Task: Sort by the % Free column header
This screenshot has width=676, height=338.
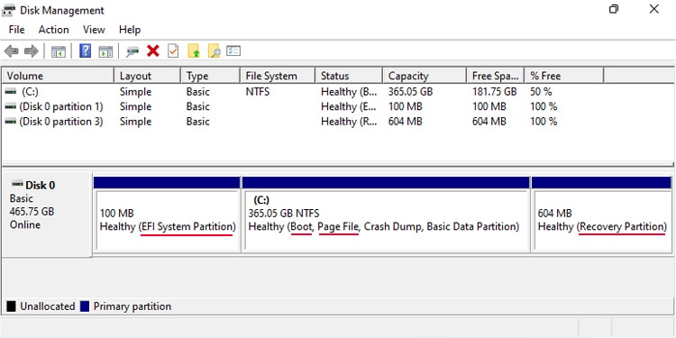Action: click(x=564, y=76)
